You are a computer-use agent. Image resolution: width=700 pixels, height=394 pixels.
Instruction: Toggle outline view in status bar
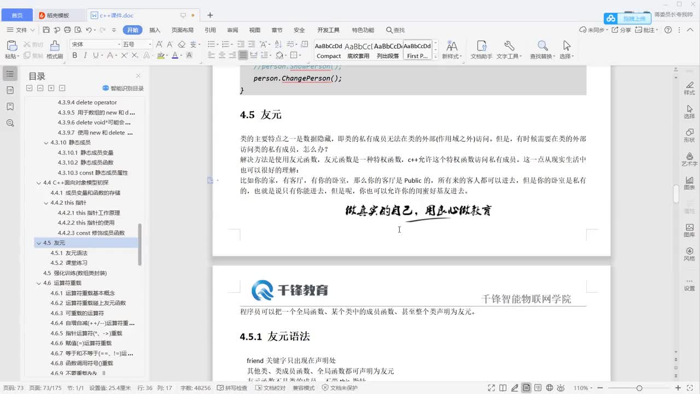[538, 388]
